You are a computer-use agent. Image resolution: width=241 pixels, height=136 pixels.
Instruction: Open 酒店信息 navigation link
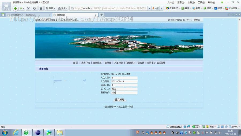97,63
